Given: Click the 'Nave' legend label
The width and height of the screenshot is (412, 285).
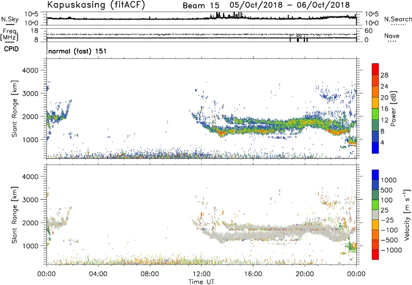Looking at the screenshot, I should (x=391, y=36).
